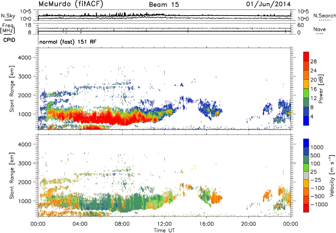336x233 pixels.
Task: Click the "CPID" row label
Action: point(9,40)
